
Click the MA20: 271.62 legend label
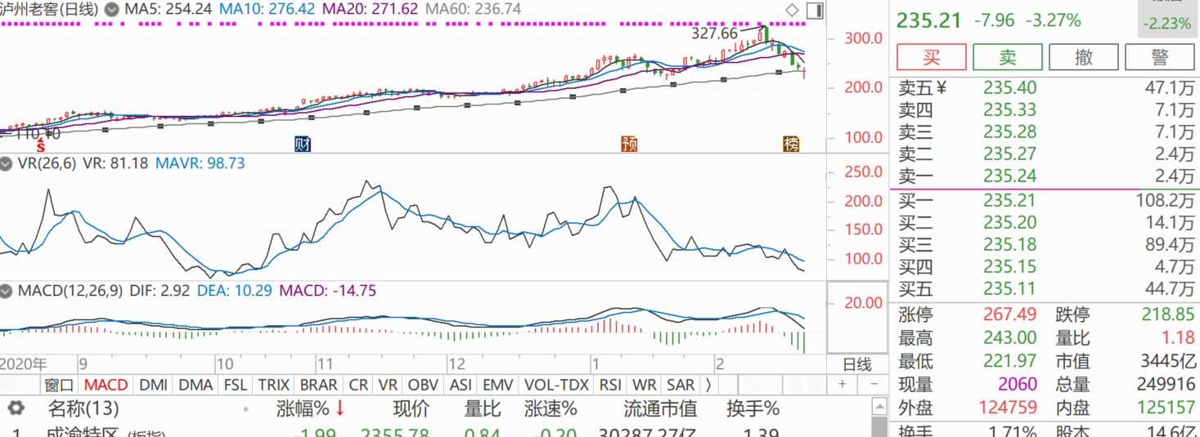tap(371, 10)
